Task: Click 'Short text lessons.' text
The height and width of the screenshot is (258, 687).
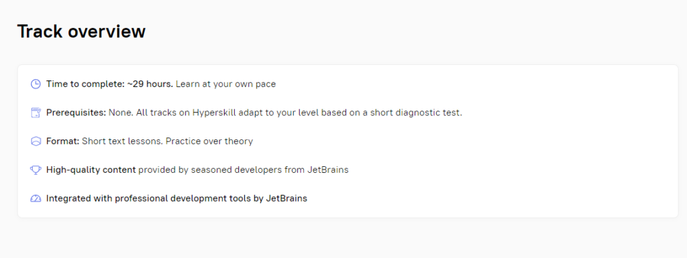Action: (123, 141)
